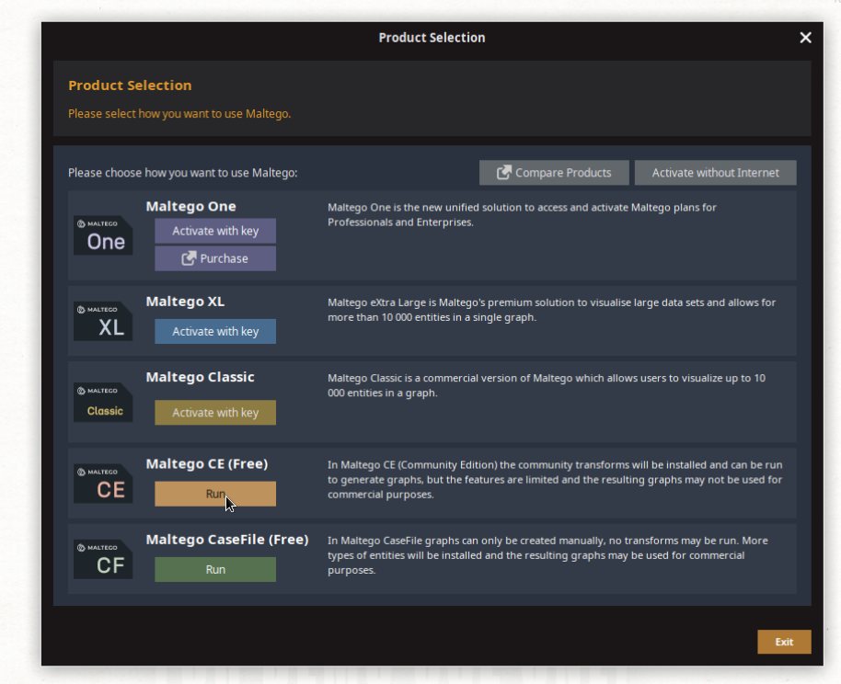
Task: Activate Maltego One with key
Action: (x=215, y=231)
